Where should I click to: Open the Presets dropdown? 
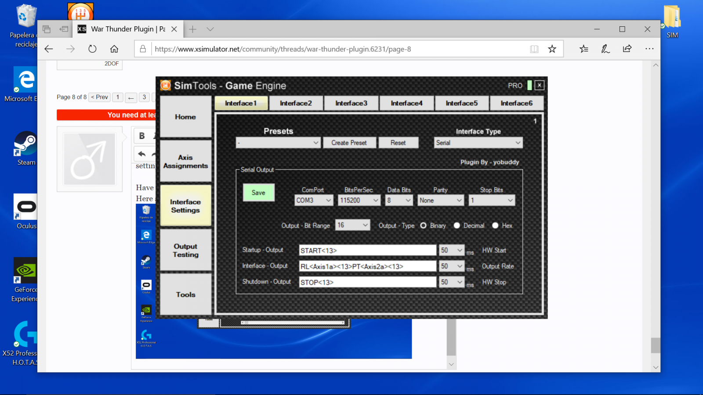(x=278, y=143)
